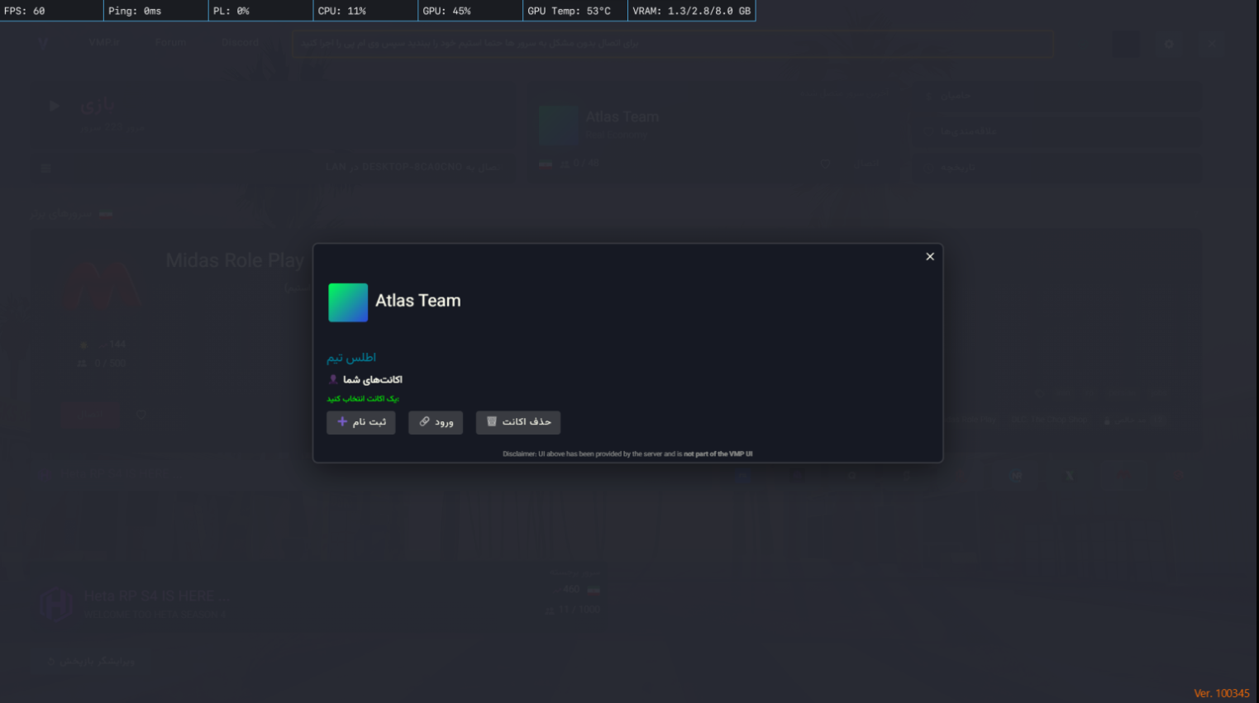The width and height of the screenshot is (1259, 703).
Task: Click the Atlas Team gradient logo in dialog
Action: click(x=348, y=302)
